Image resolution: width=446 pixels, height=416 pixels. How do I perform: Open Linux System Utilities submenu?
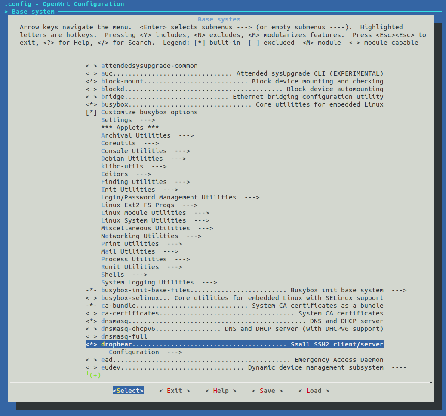click(x=155, y=220)
